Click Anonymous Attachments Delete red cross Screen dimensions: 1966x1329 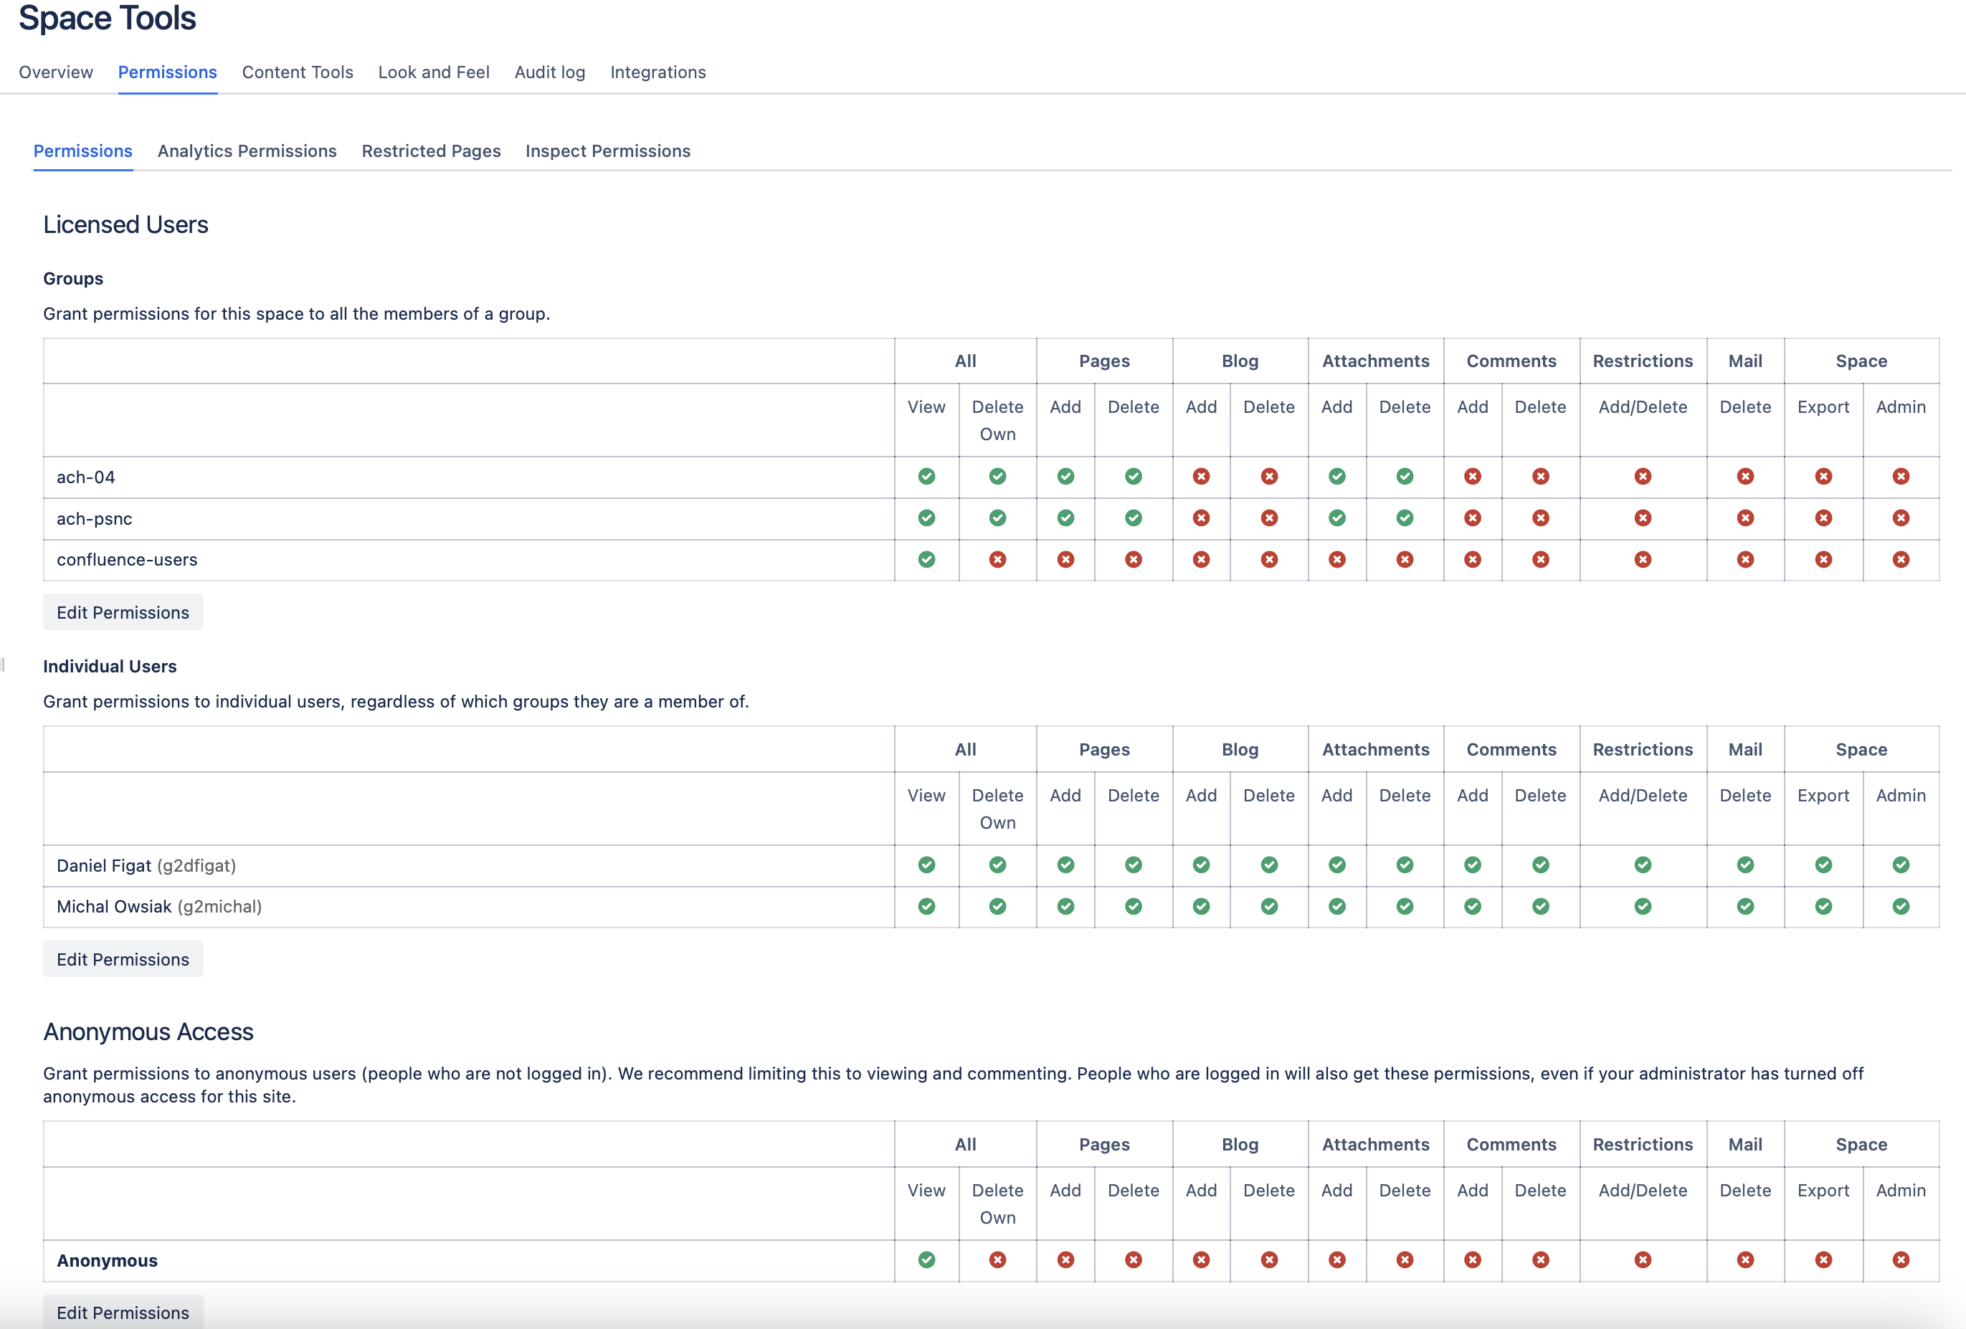(x=1405, y=1259)
